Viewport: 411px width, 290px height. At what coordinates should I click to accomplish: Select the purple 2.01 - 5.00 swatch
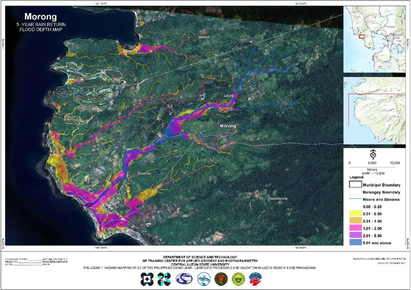354,236
